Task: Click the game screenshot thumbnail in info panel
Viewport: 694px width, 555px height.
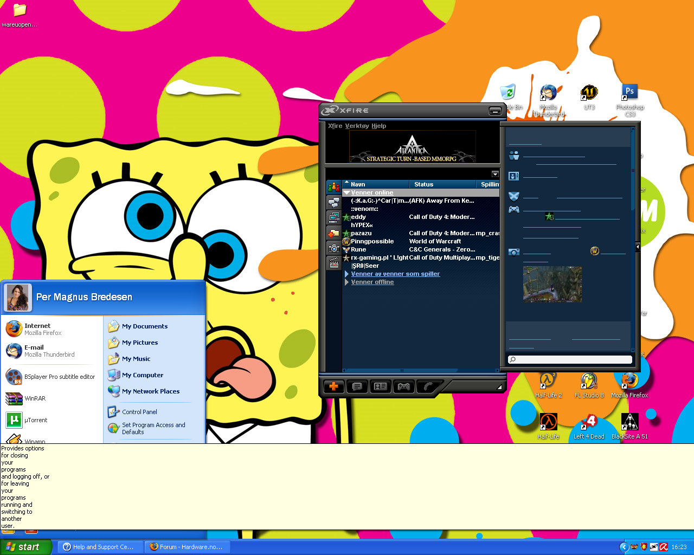Action: pyautogui.click(x=552, y=284)
